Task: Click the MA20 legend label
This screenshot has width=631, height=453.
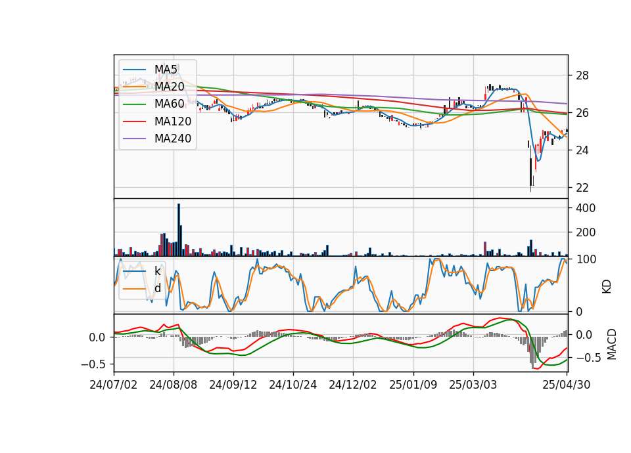Action: click(169, 87)
